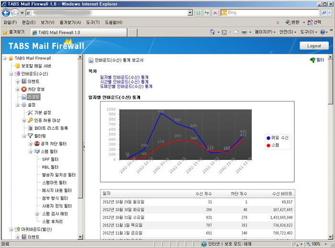The width and height of the screenshot is (335, 248).
Task: Click the Logout button
Action: point(314,46)
